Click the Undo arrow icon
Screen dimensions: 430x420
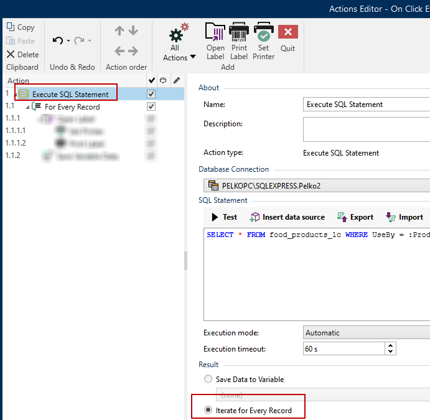(x=58, y=40)
